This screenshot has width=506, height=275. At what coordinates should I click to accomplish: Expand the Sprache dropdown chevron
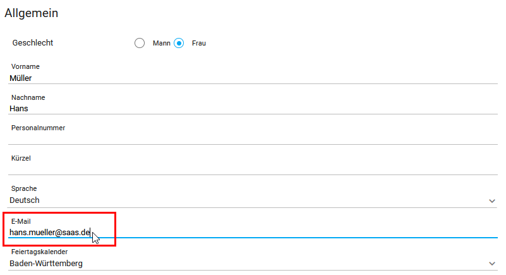pyautogui.click(x=492, y=201)
